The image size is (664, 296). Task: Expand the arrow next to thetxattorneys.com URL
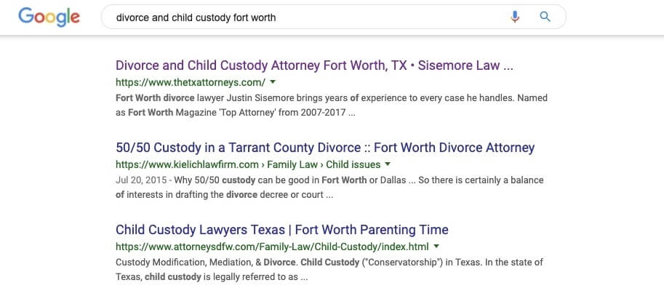click(273, 81)
